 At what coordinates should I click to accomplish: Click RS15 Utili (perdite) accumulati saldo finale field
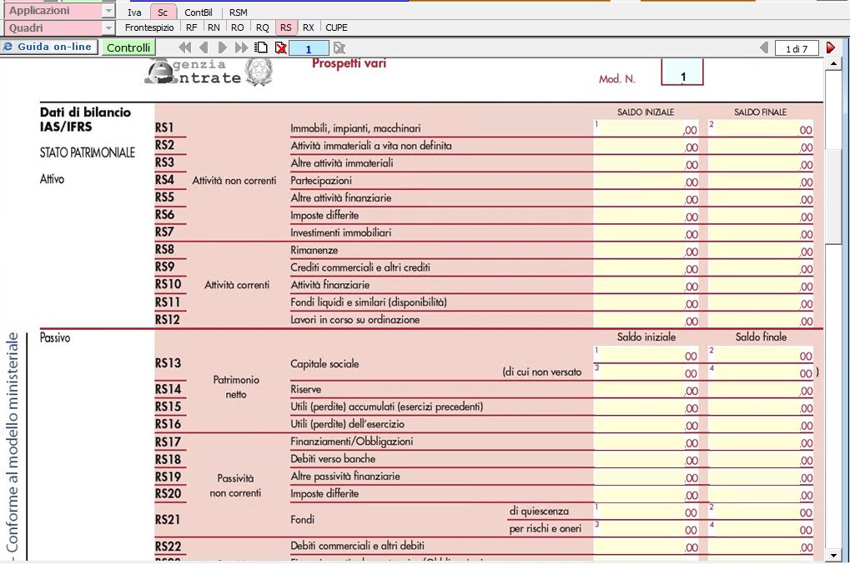(x=761, y=407)
